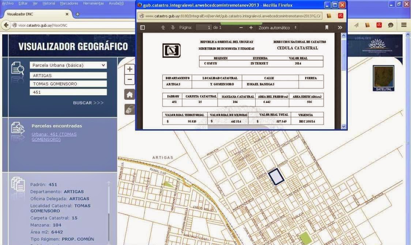The image size is (411, 245).
Task: Expand the PDF tools with the double chevron
Action: 340,27
